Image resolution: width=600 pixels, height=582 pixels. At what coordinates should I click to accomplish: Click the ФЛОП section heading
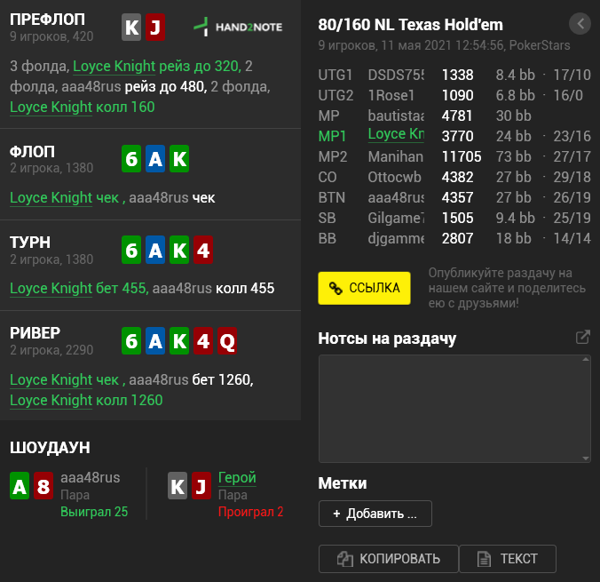coord(32,152)
